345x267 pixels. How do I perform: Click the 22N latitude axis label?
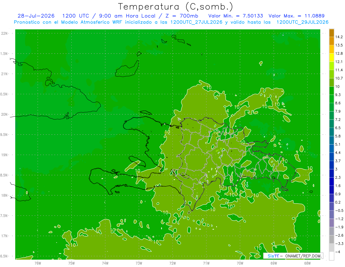tap(5, 33)
